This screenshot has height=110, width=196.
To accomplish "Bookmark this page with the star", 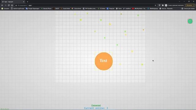I will pyautogui.click(x=156, y=5).
